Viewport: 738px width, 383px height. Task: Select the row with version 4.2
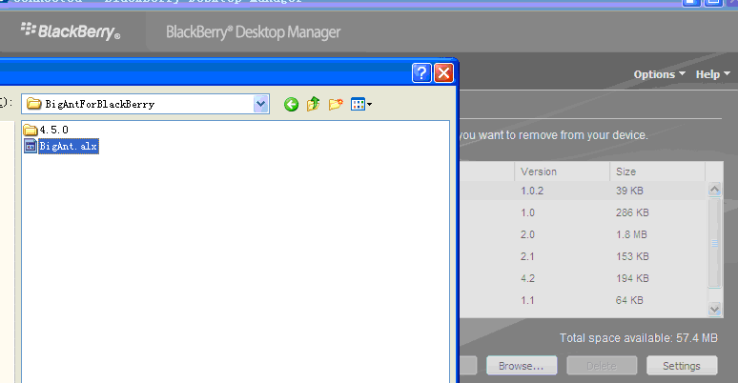[x=583, y=278]
